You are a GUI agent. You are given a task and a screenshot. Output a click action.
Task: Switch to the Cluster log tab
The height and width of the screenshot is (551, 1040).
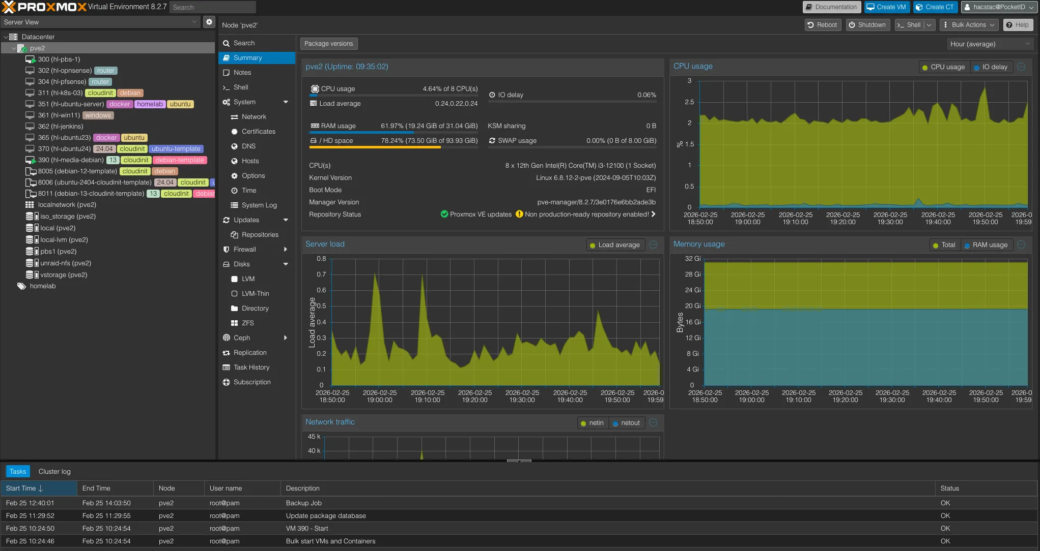pos(54,472)
